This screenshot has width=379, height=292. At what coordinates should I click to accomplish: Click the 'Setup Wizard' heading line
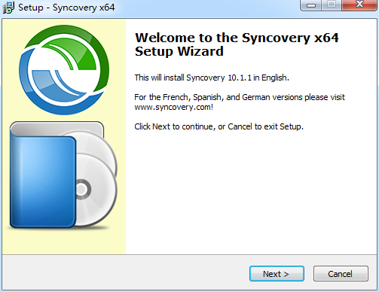click(179, 51)
